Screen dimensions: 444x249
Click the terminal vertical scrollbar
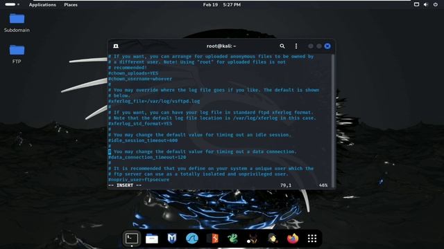point(333,120)
